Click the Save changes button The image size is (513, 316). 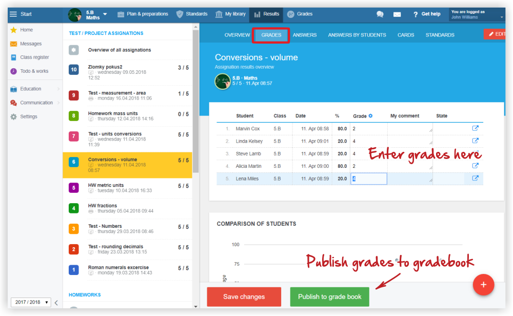pyautogui.click(x=244, y=297)
